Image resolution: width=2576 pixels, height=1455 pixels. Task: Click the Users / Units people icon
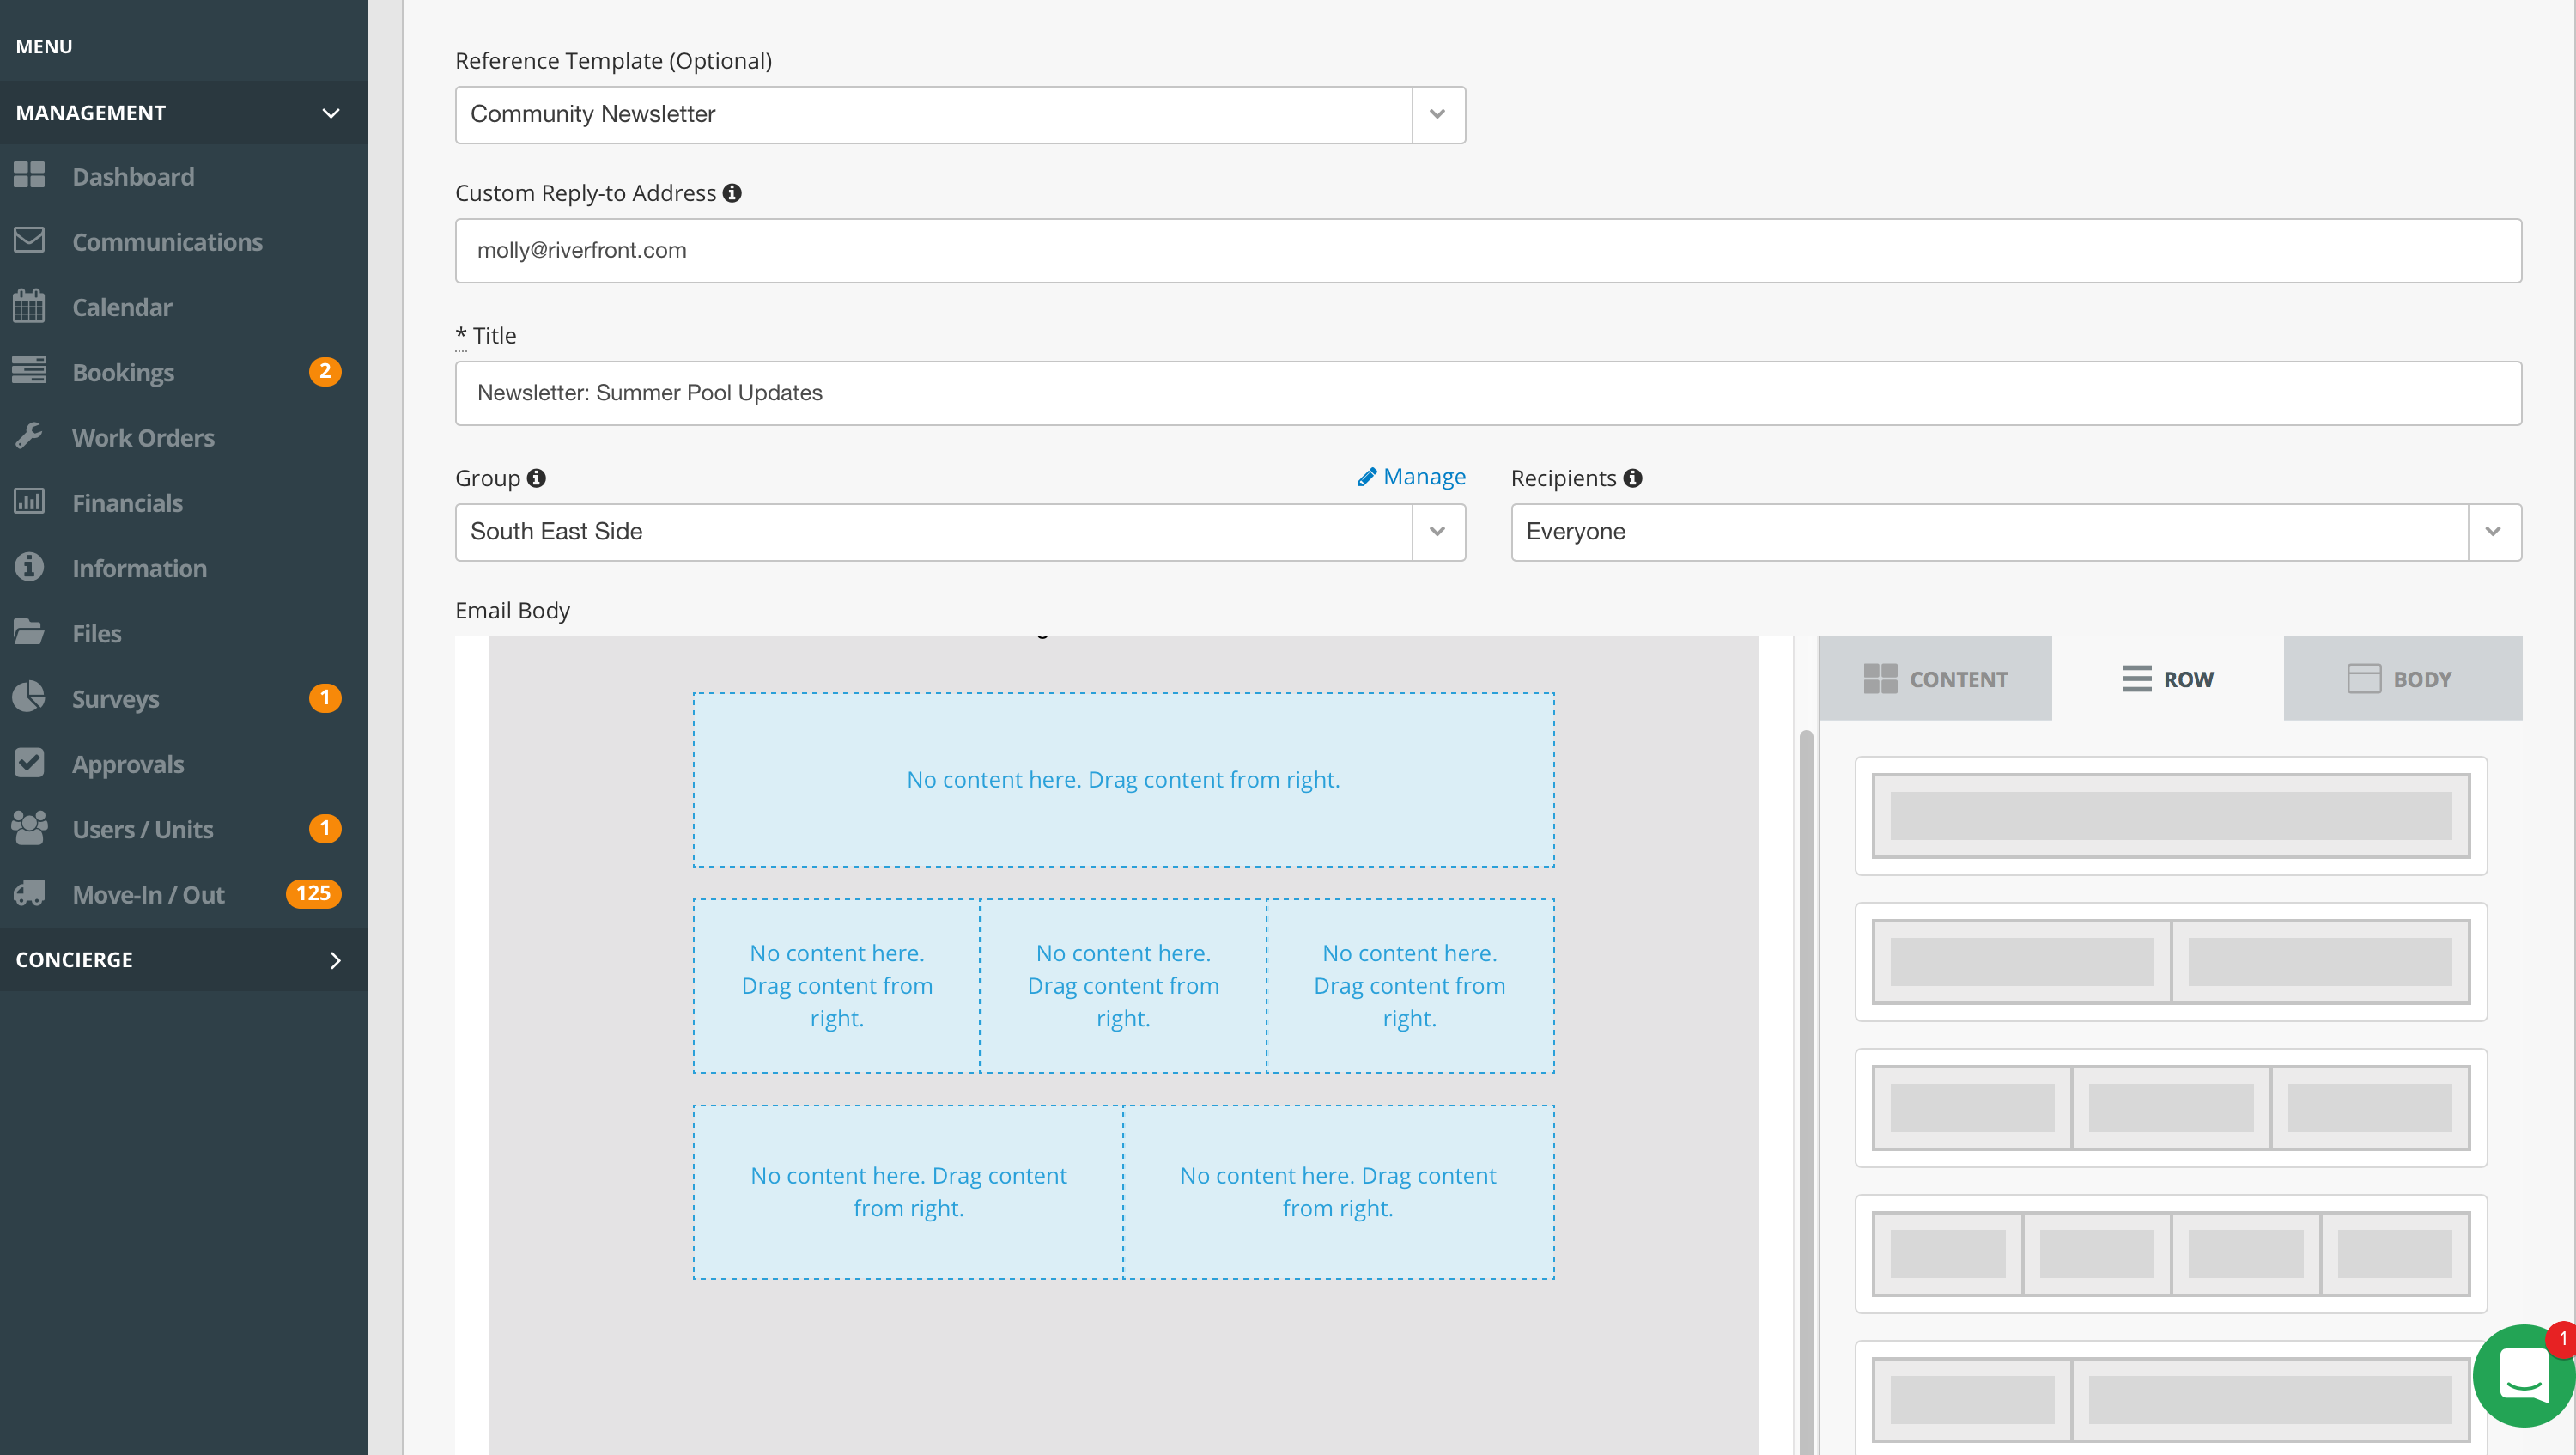[x=29, y=828]
